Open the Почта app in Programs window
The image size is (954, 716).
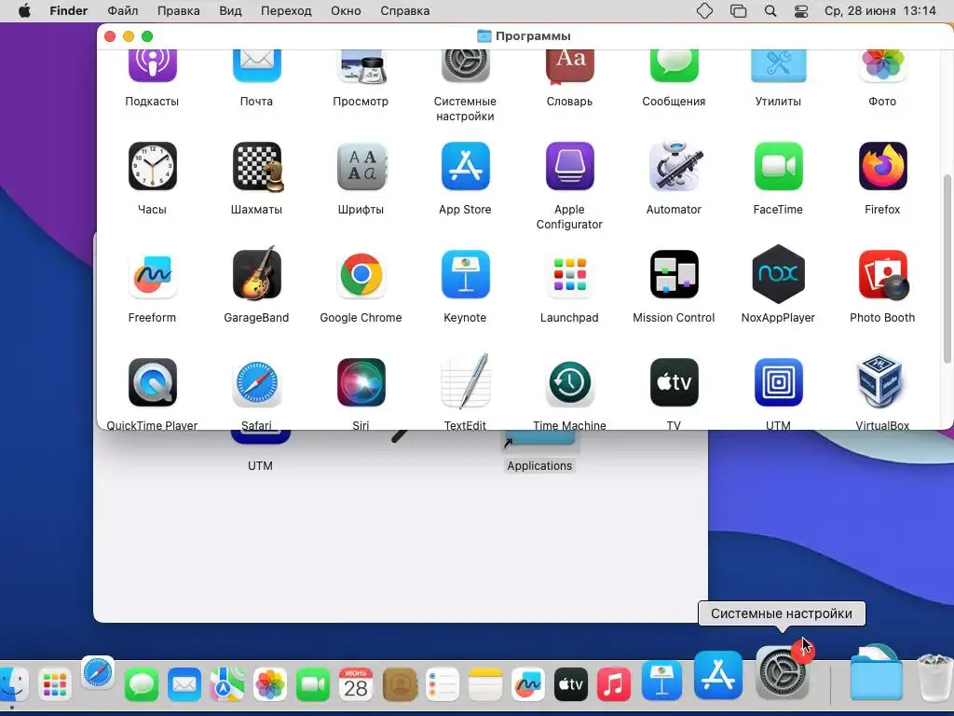tap(256, 66)
